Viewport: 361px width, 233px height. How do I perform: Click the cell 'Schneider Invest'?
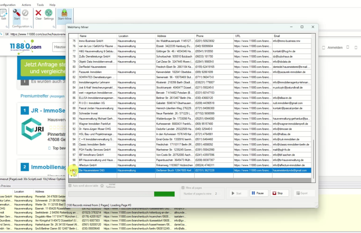(98, 113)
